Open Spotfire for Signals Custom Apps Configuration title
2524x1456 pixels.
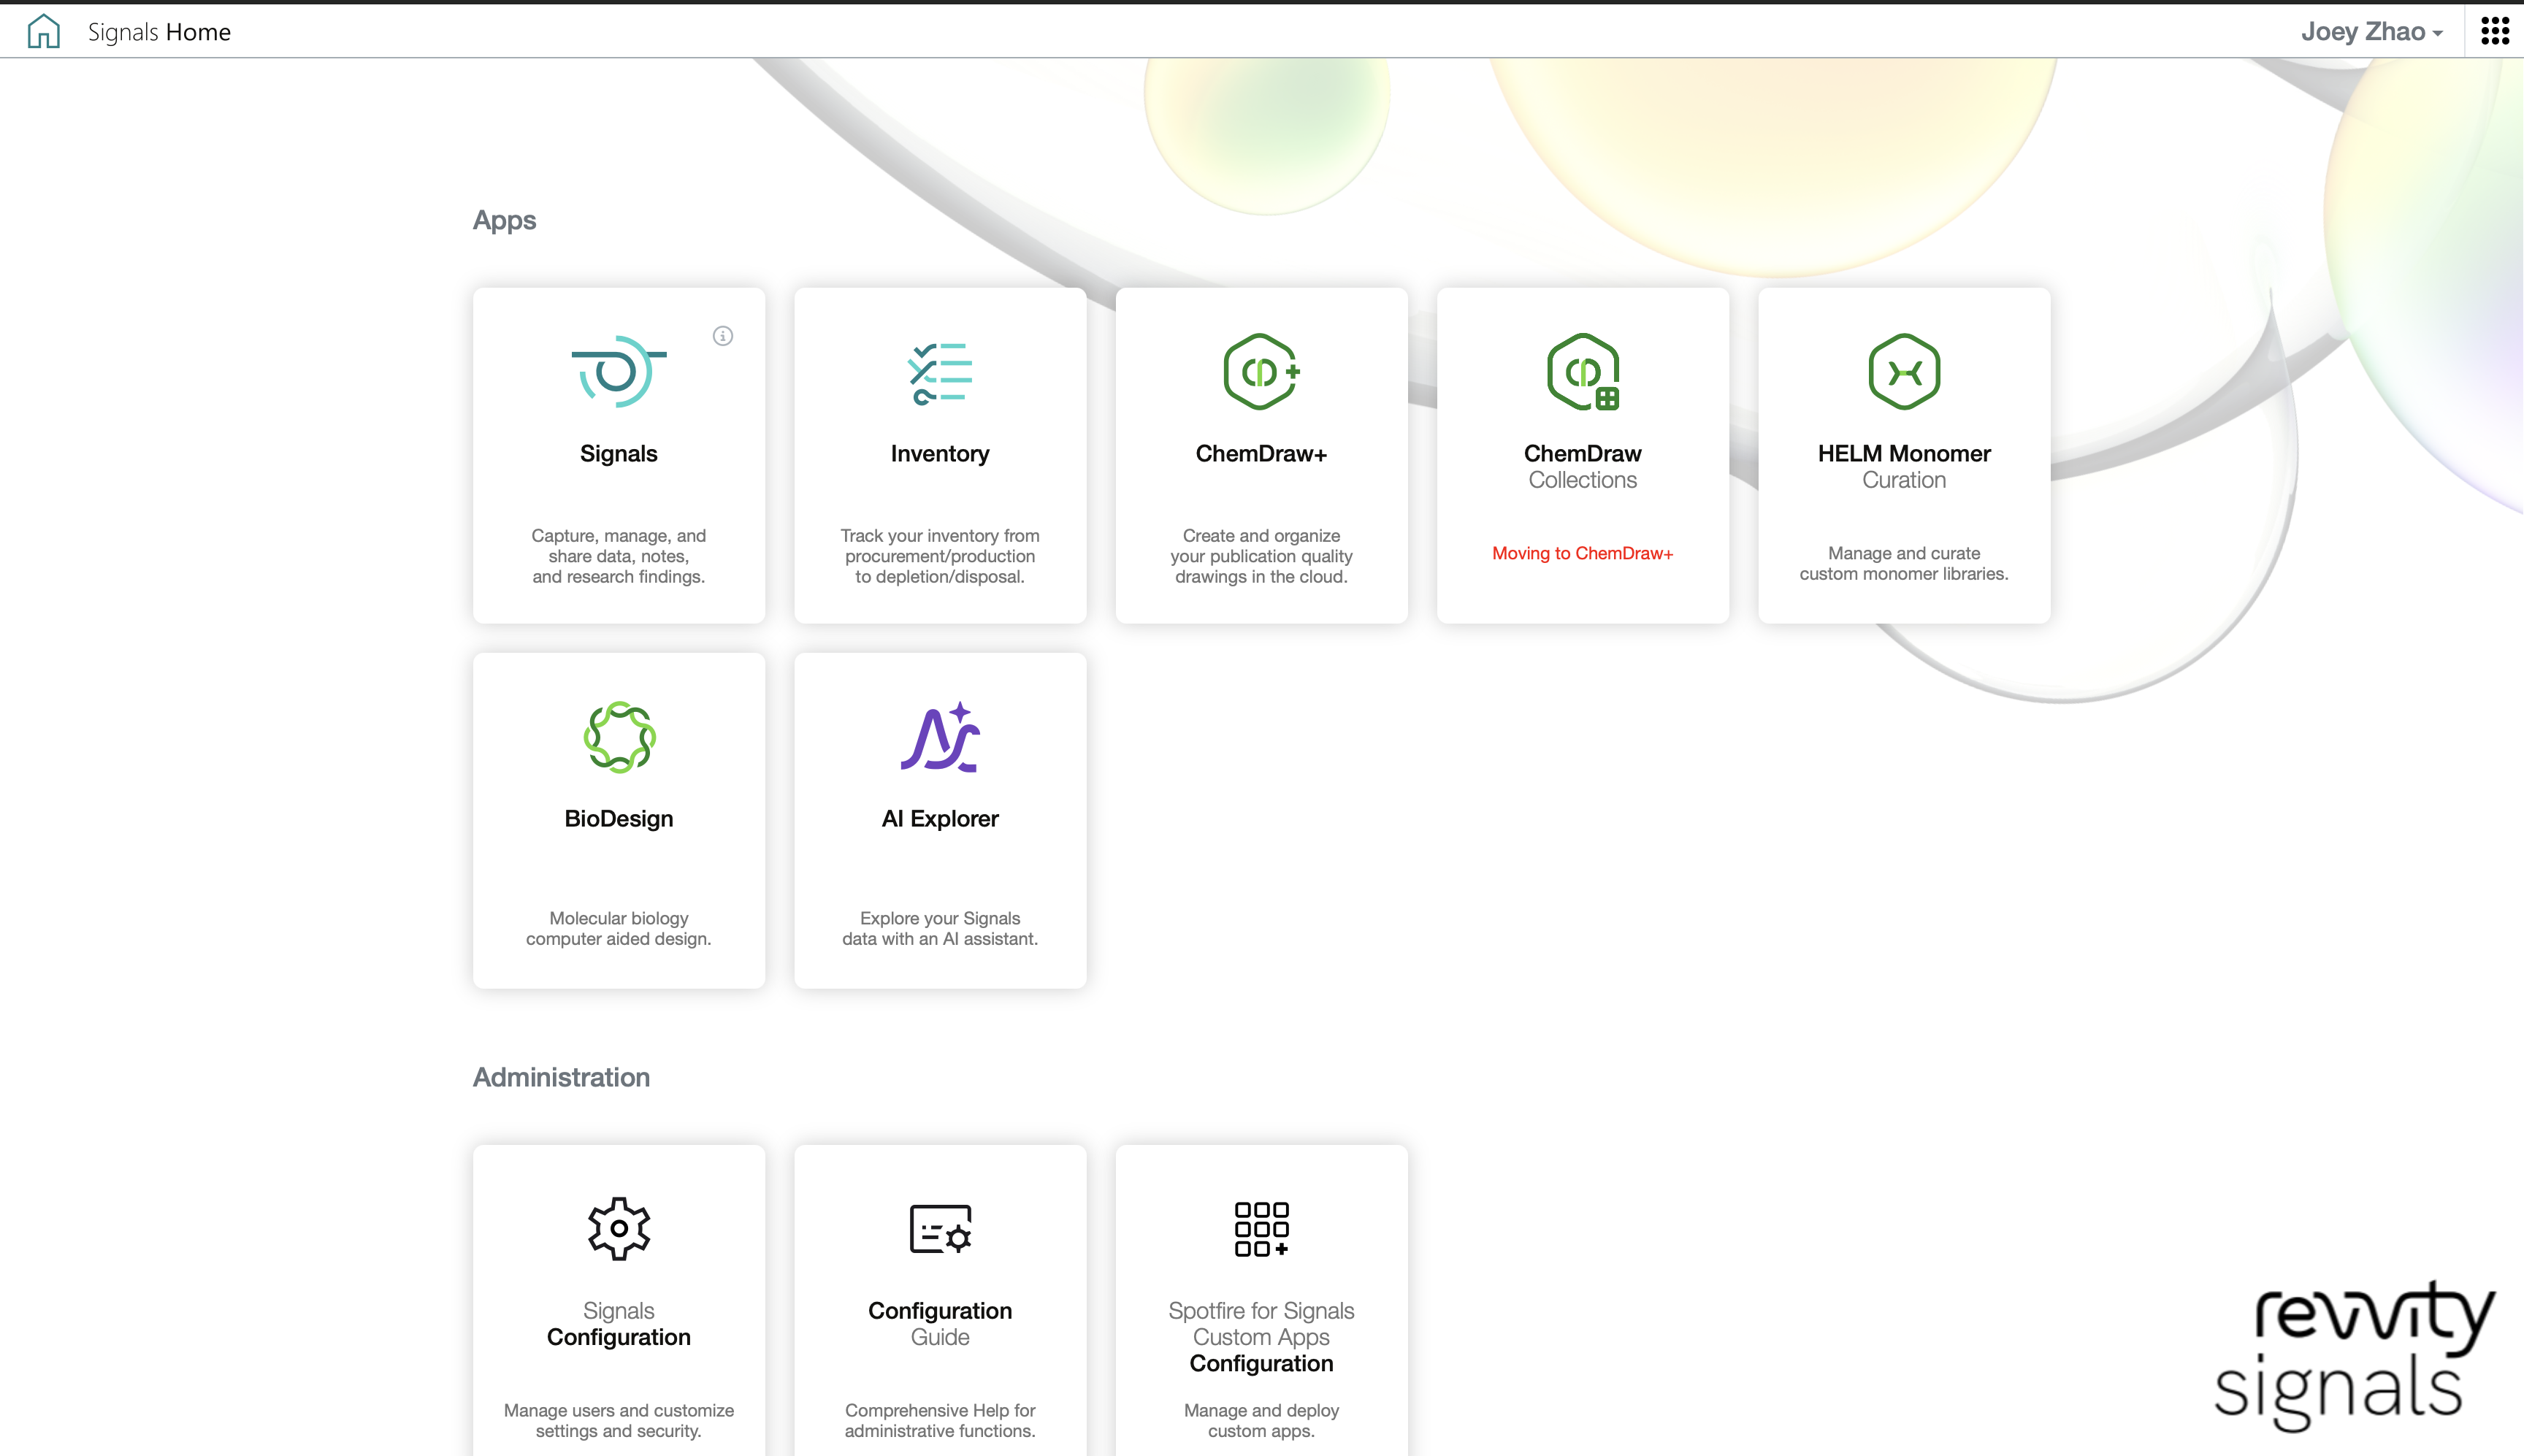point(1261,1337)
